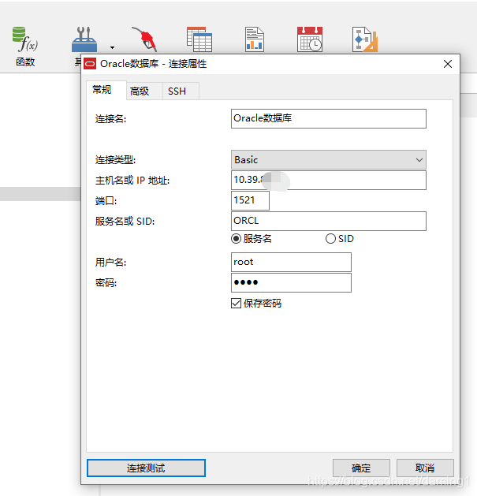Click the service name field showing ORCL
The image size is (477, 496).
[x=329, y=221]
